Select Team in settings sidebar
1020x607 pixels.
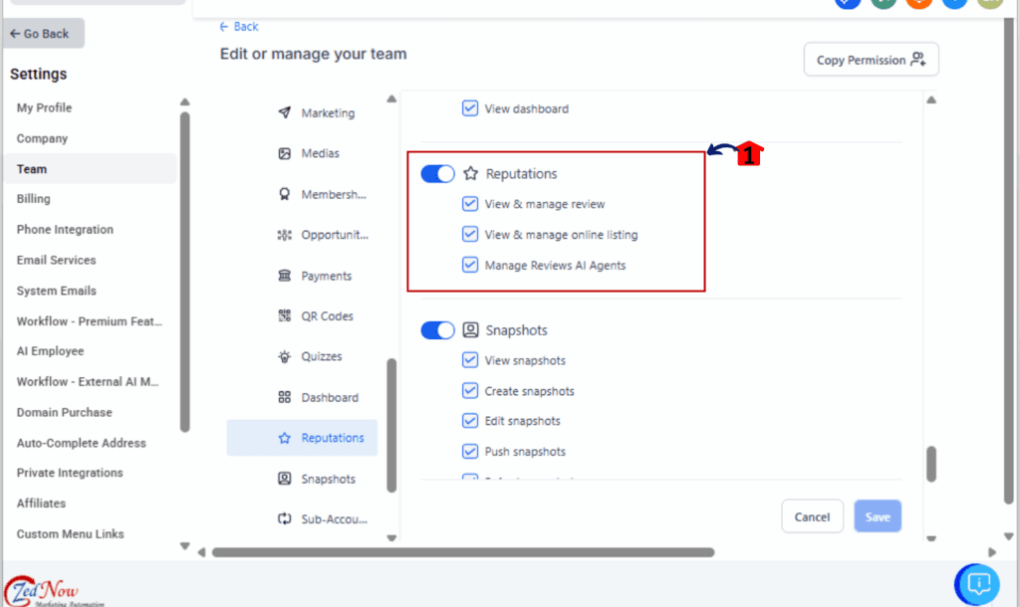pyautogui.click(x=90, y=169)
